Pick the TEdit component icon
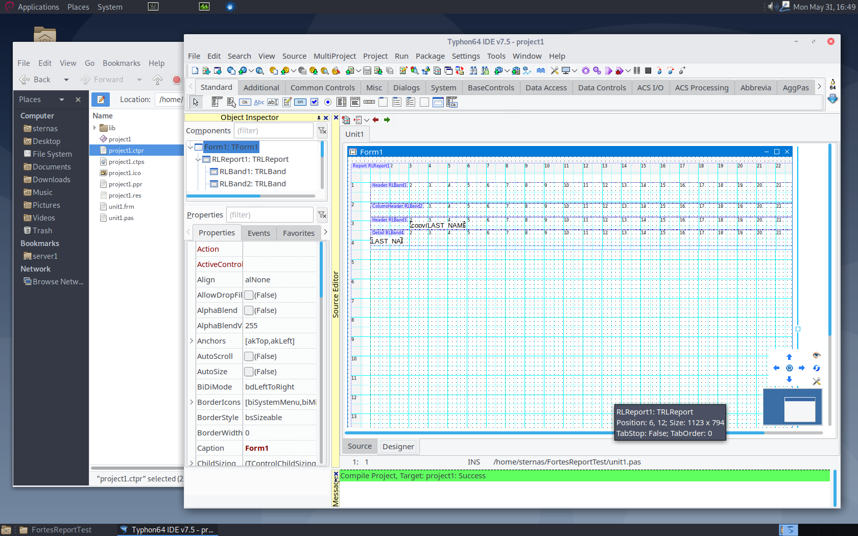This screenshot has width=858, height=536. click(273, 102)
